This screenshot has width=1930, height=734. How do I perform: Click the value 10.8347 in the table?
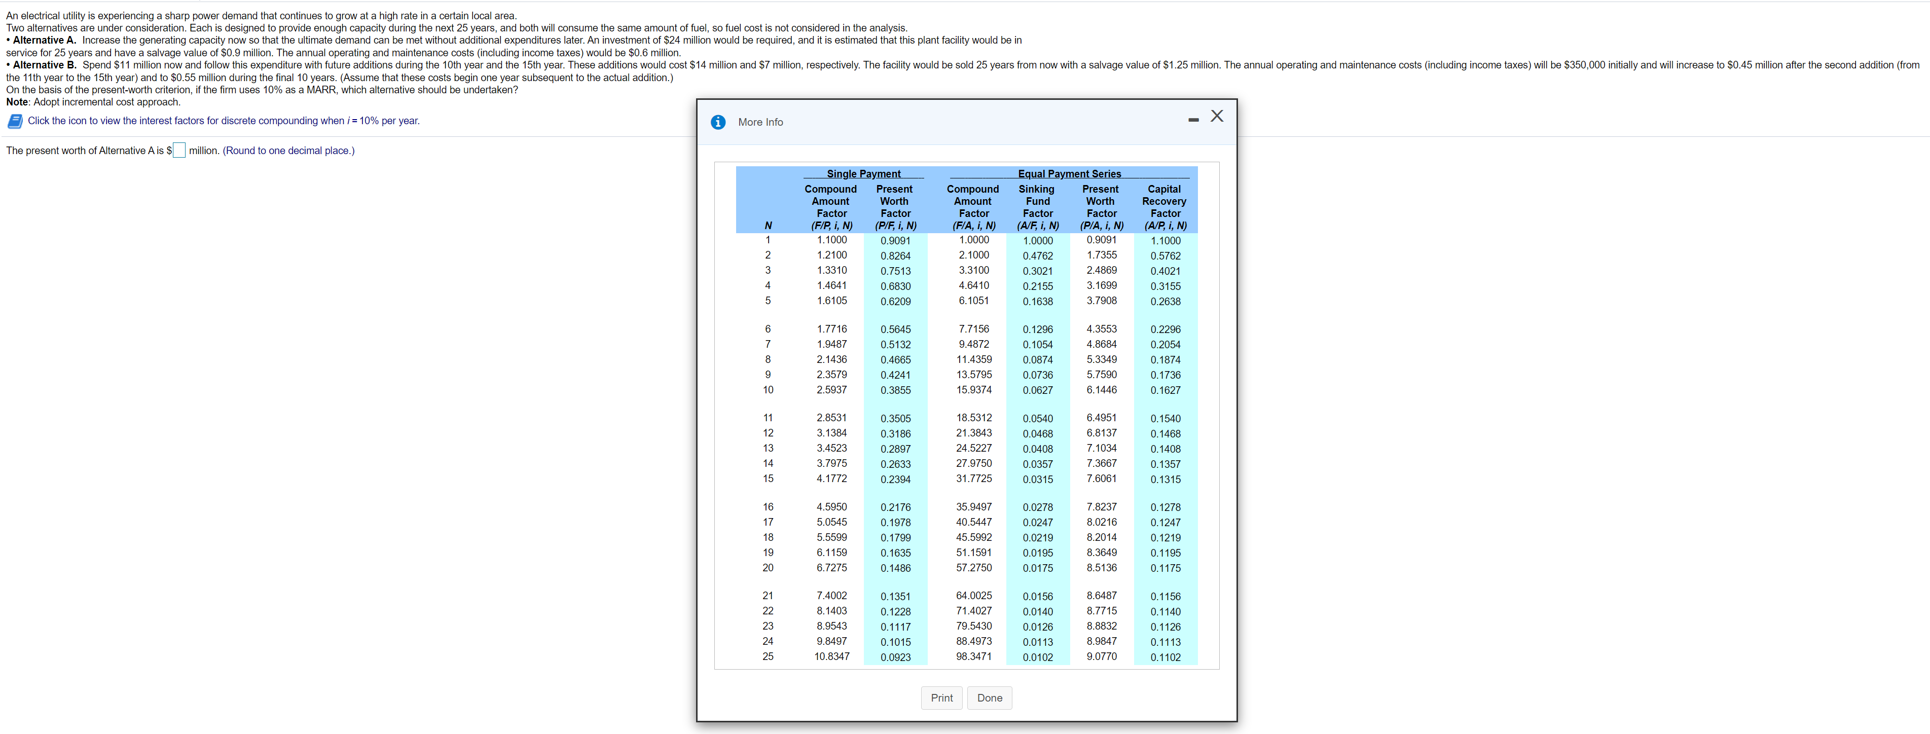click(831, 657)
